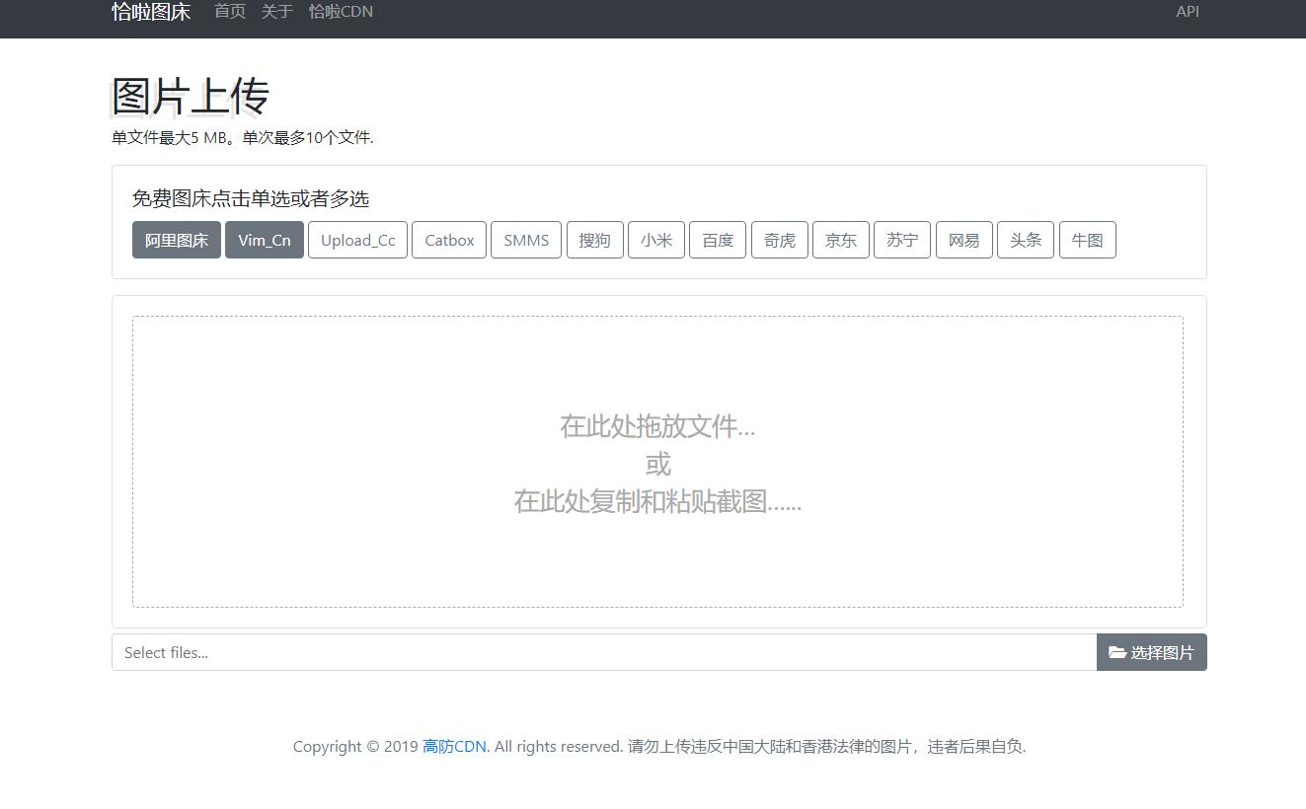Go to the 关于 page
Screen dimensions: 1306x809
(x=277, y=12)
